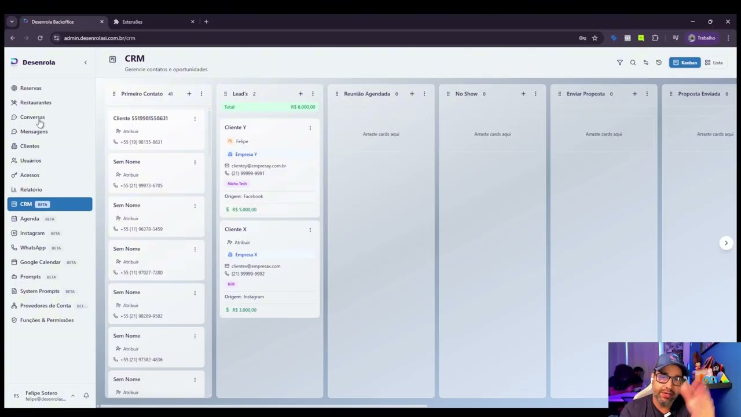This screenshot has height=417, width=741.
Task: Click the drag handle of Lead's column
Action: (225, 94)
